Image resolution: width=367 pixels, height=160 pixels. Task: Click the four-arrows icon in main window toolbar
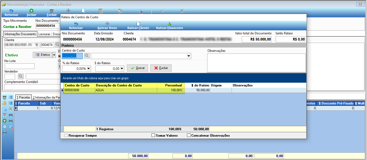68,11
